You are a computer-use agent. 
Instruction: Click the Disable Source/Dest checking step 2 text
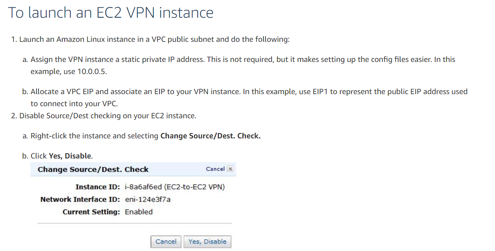click(108, 116)
